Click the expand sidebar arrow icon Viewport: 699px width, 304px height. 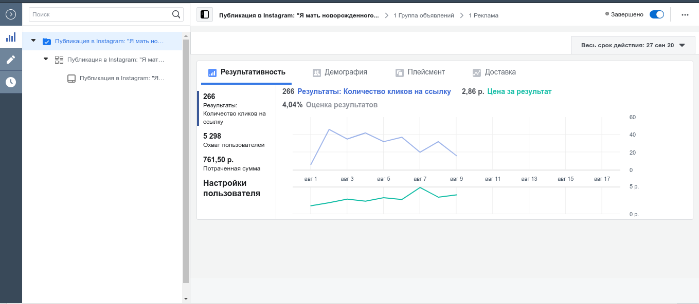click(x=11, y=14)
